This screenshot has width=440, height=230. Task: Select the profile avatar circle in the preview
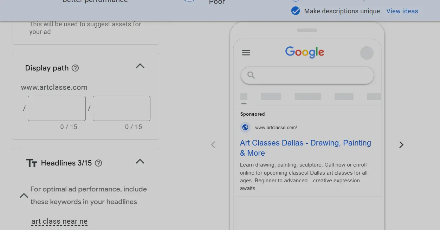click(x=367, y=53)
